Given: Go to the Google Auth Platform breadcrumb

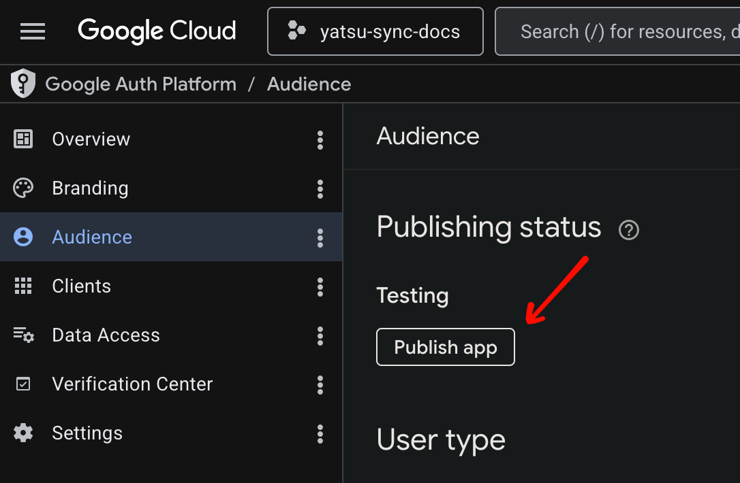Looking at the screenshot, I should tap(140, 84).
